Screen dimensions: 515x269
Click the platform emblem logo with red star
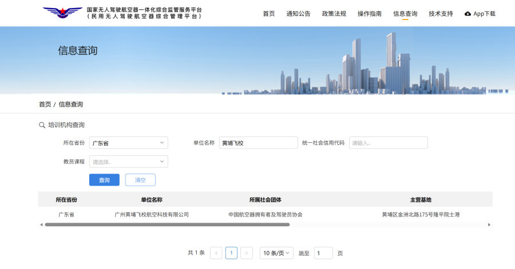pyautogui.click(x=62, y=13)
